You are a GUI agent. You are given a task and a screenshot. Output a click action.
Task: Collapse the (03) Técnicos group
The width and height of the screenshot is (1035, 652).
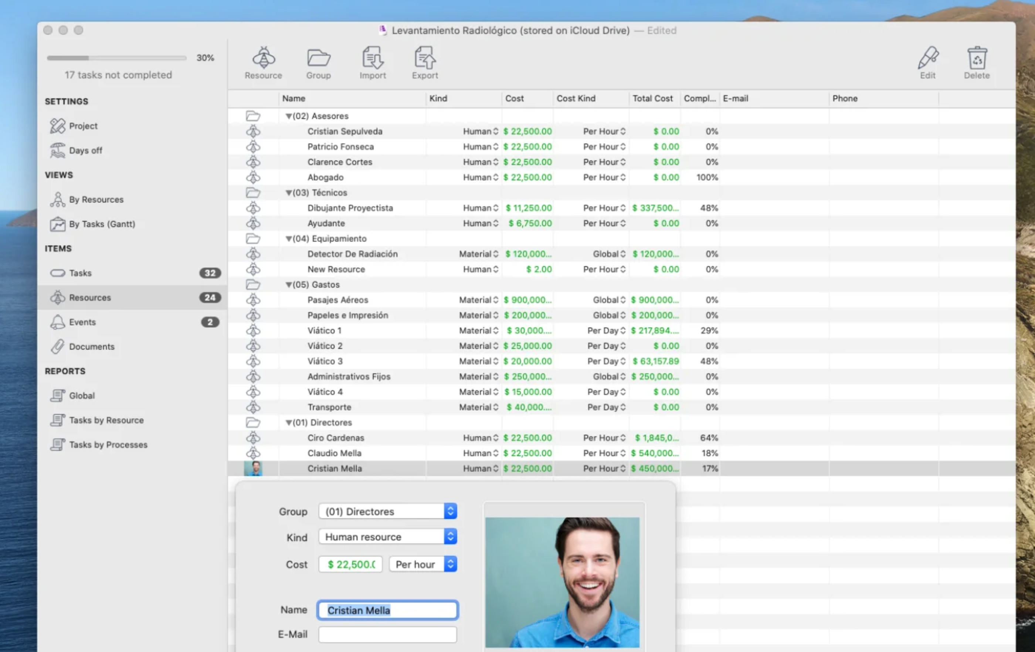(289, 193)
